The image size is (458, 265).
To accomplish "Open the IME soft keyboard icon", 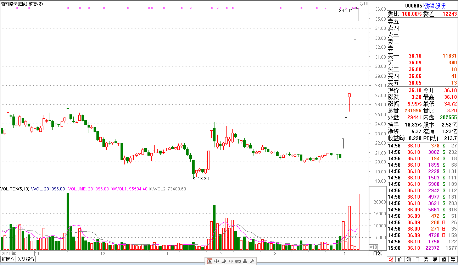I will point(238,261).
